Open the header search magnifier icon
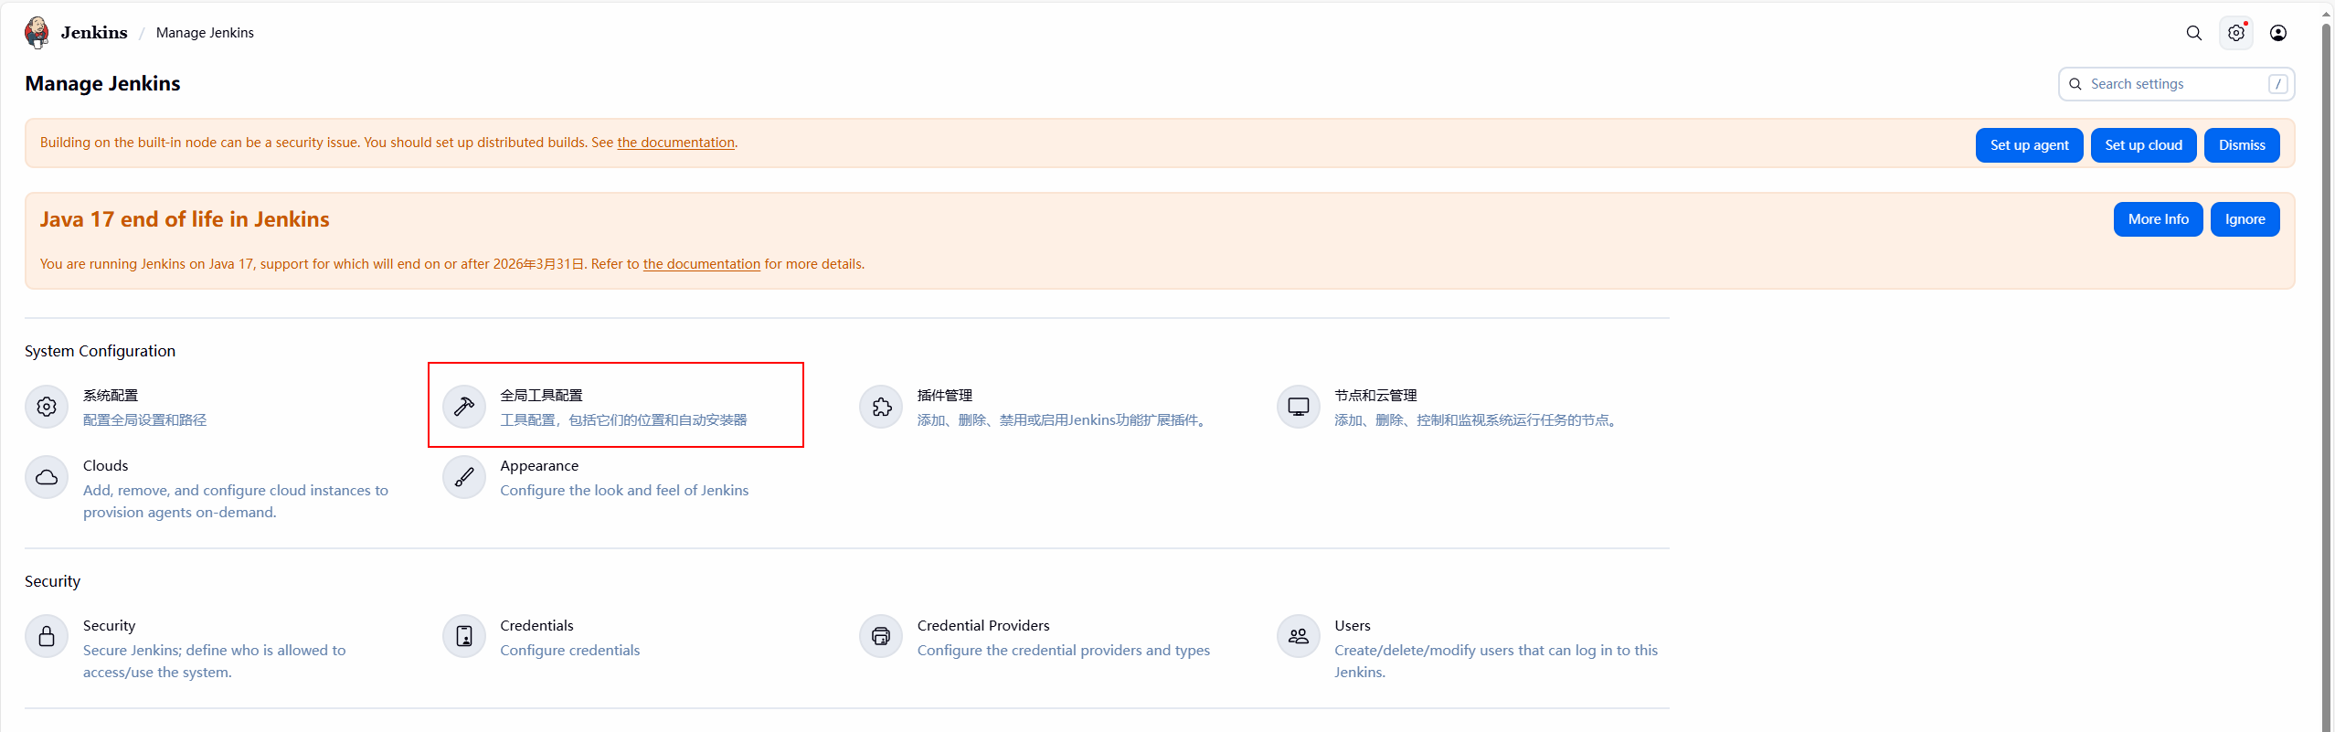2335x732 pixels. [x=2193, y=33]
